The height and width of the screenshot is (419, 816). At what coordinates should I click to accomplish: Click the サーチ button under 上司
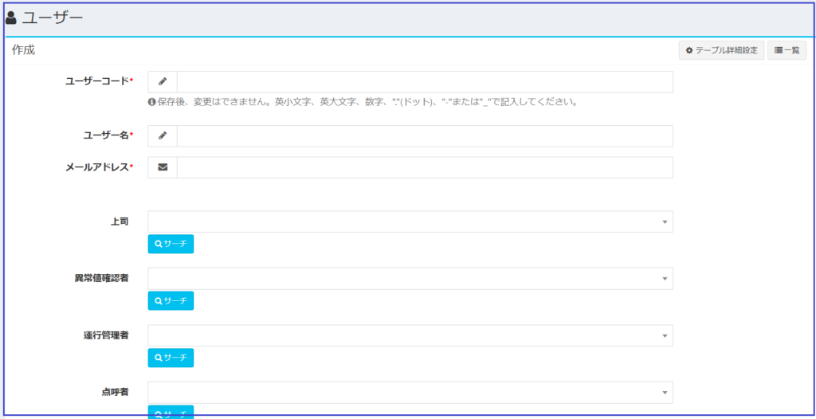(x=171, y=244)
